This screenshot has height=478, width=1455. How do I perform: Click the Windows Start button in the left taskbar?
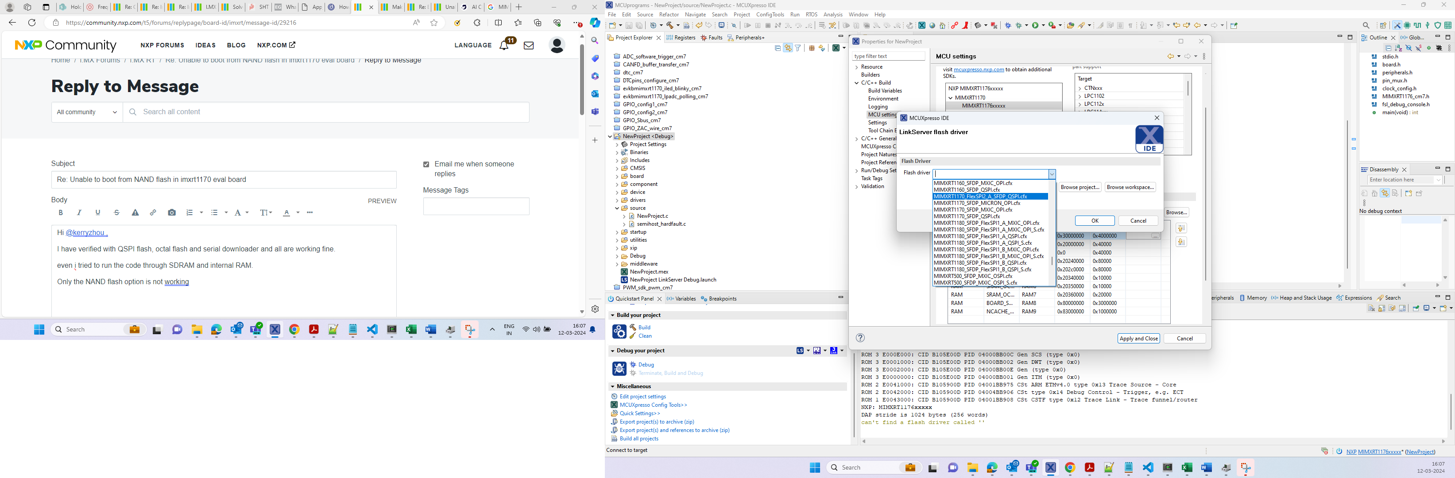[39, 330]
